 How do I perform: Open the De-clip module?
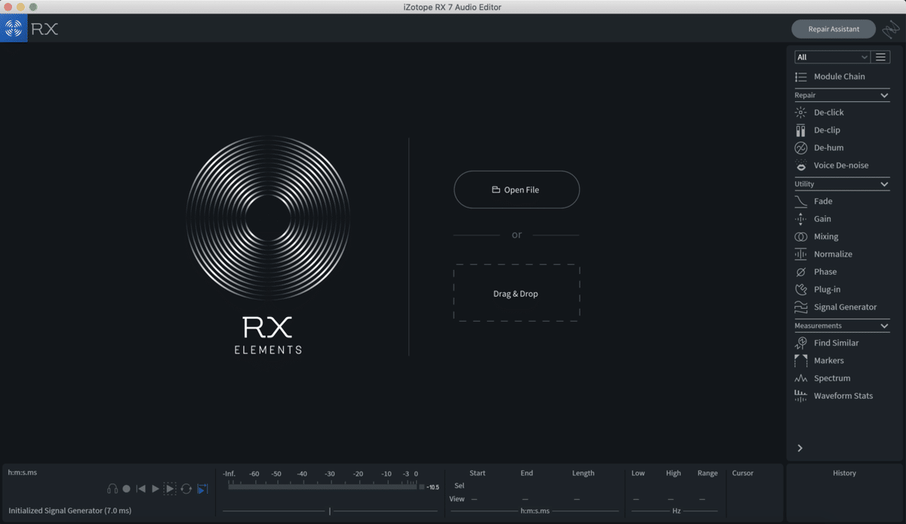[827, 130]
